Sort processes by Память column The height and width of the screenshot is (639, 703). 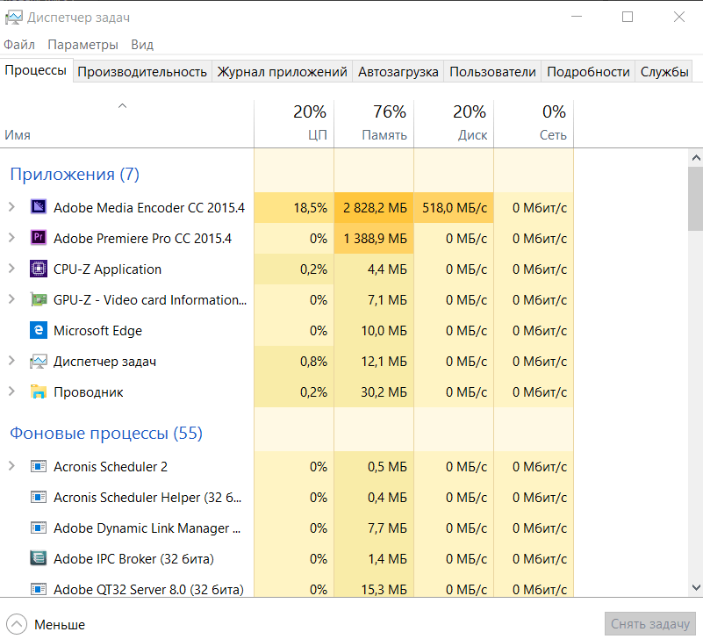click(x=374, y=123)
